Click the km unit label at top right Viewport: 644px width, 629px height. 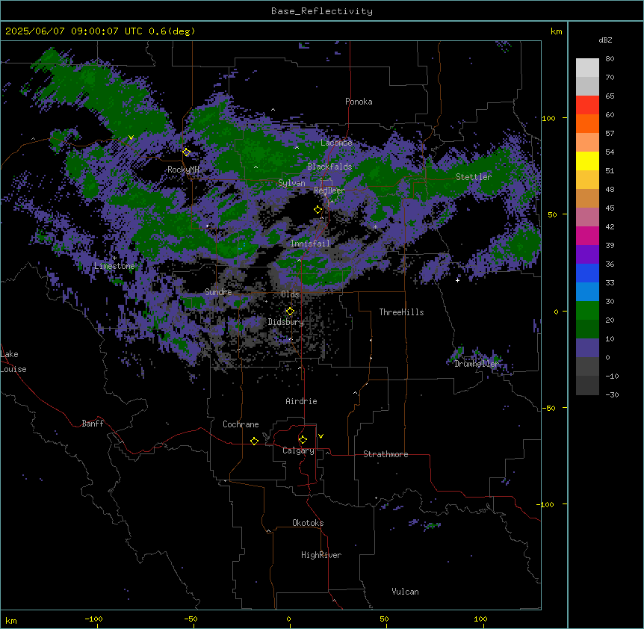(557, 31)
